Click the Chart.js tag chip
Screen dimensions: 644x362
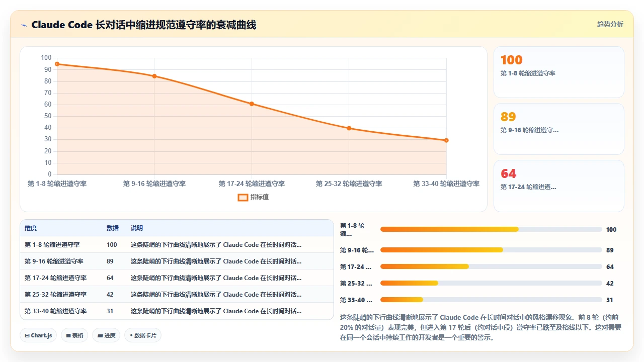point(38,335)
